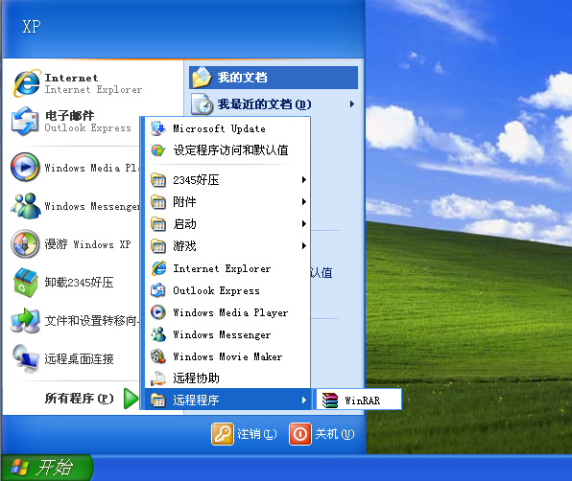Screen dimensions: 572x481
Task: Click the Microsoft Update icon in programs menu
Action: tap(158, 128)
